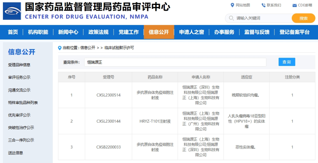Select 受理品种信息 in sidebar
The width and height of the screenshot is (318, 163).
click(x=19, y=65)
